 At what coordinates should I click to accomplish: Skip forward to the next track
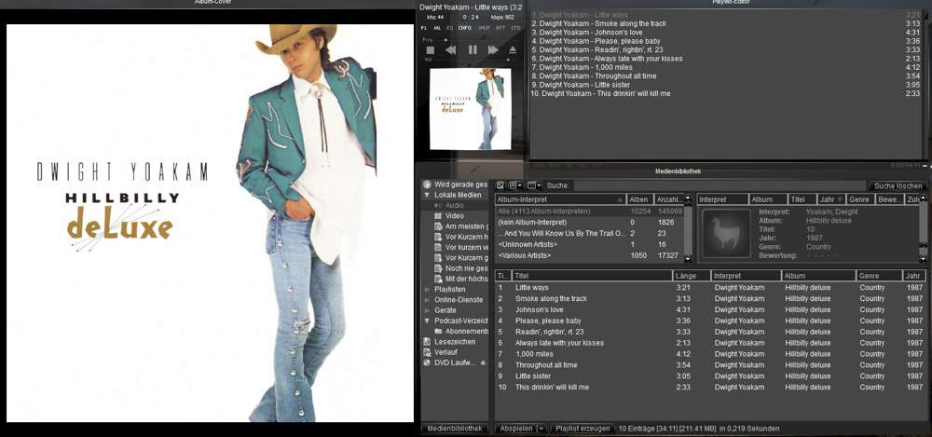tap(493, 50)
